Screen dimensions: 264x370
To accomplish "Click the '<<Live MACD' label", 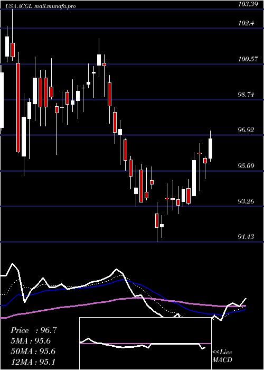I will coord(222,356).
